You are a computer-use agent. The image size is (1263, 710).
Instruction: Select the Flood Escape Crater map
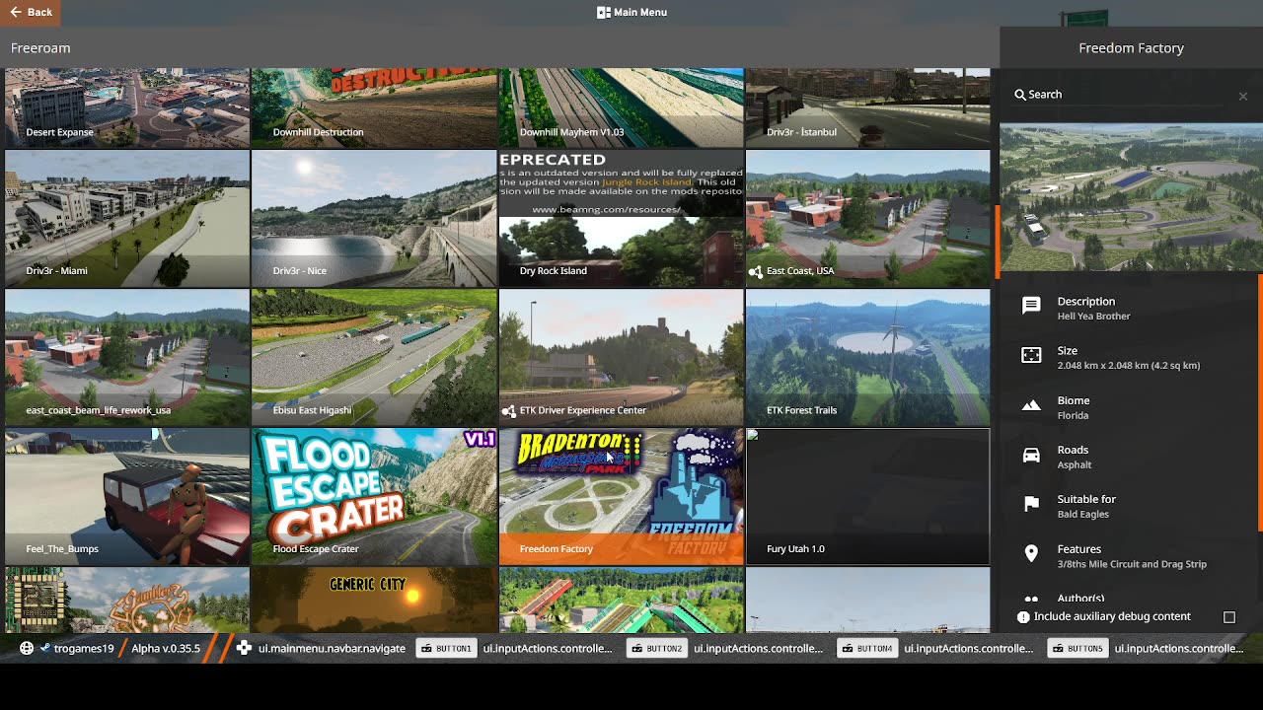(x=374, y=496)
